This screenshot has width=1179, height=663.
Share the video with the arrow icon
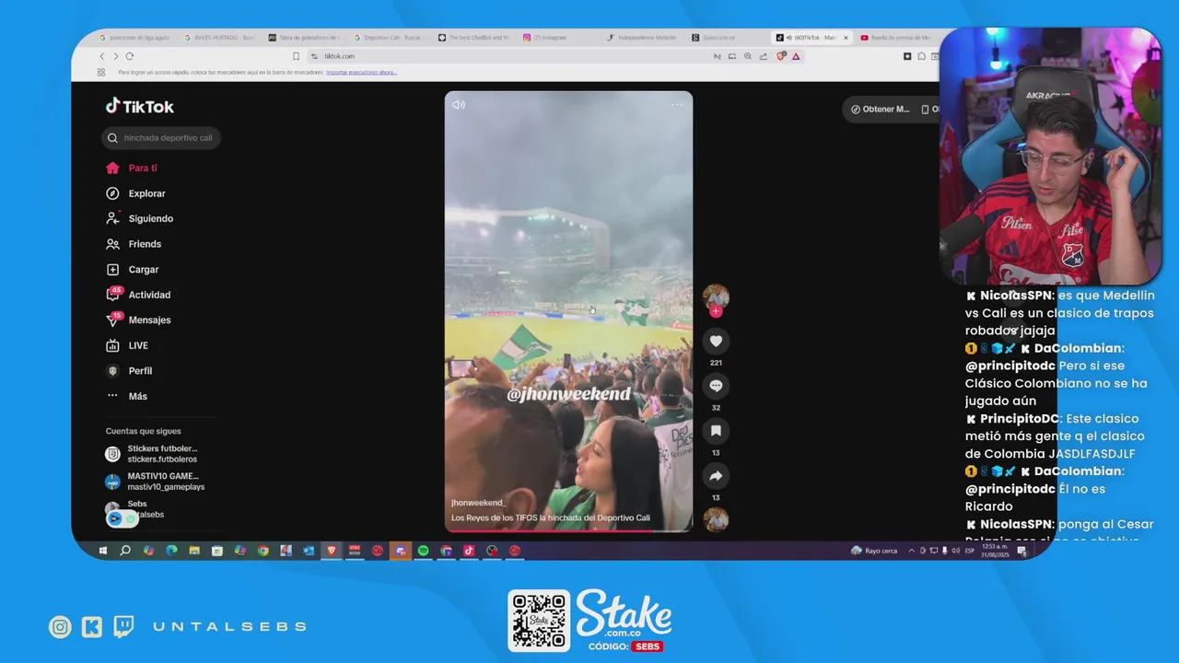[x=716, y=476]
